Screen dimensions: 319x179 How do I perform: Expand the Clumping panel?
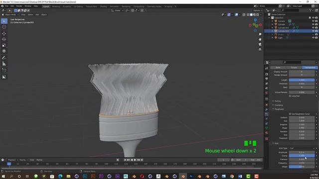pyautogui.click(x=278, y=105)
